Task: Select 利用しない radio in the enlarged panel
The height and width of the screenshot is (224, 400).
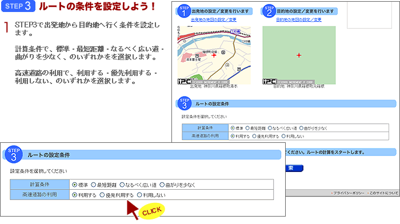Action: click(139, 195)
